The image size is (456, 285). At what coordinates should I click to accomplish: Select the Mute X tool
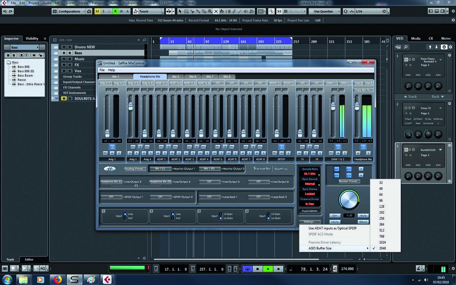[x=216, y=11]
